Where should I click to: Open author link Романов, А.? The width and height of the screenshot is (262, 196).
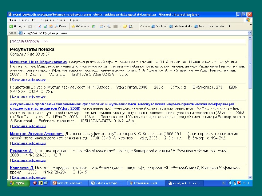(21, 151)
